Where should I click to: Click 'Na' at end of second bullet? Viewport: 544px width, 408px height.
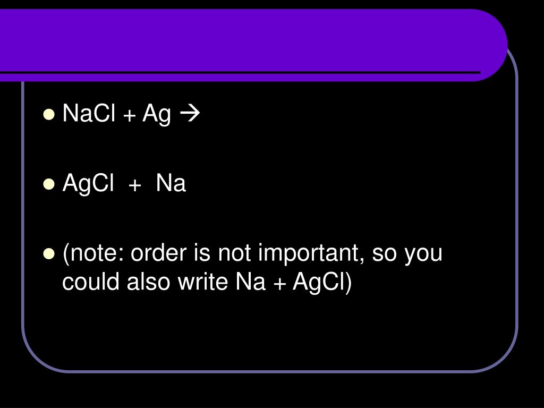point(171,184)
